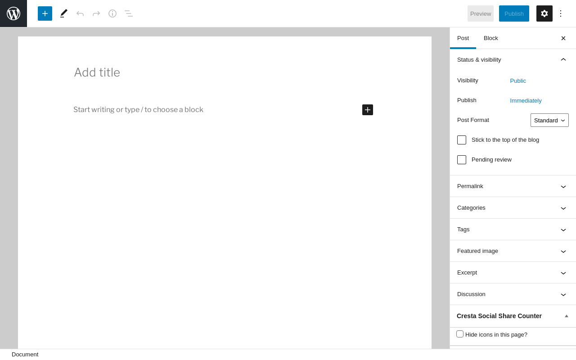This screenshot has width=576, height=360.
Task: Open the block list view icon
Action: [x=129, y=13]
